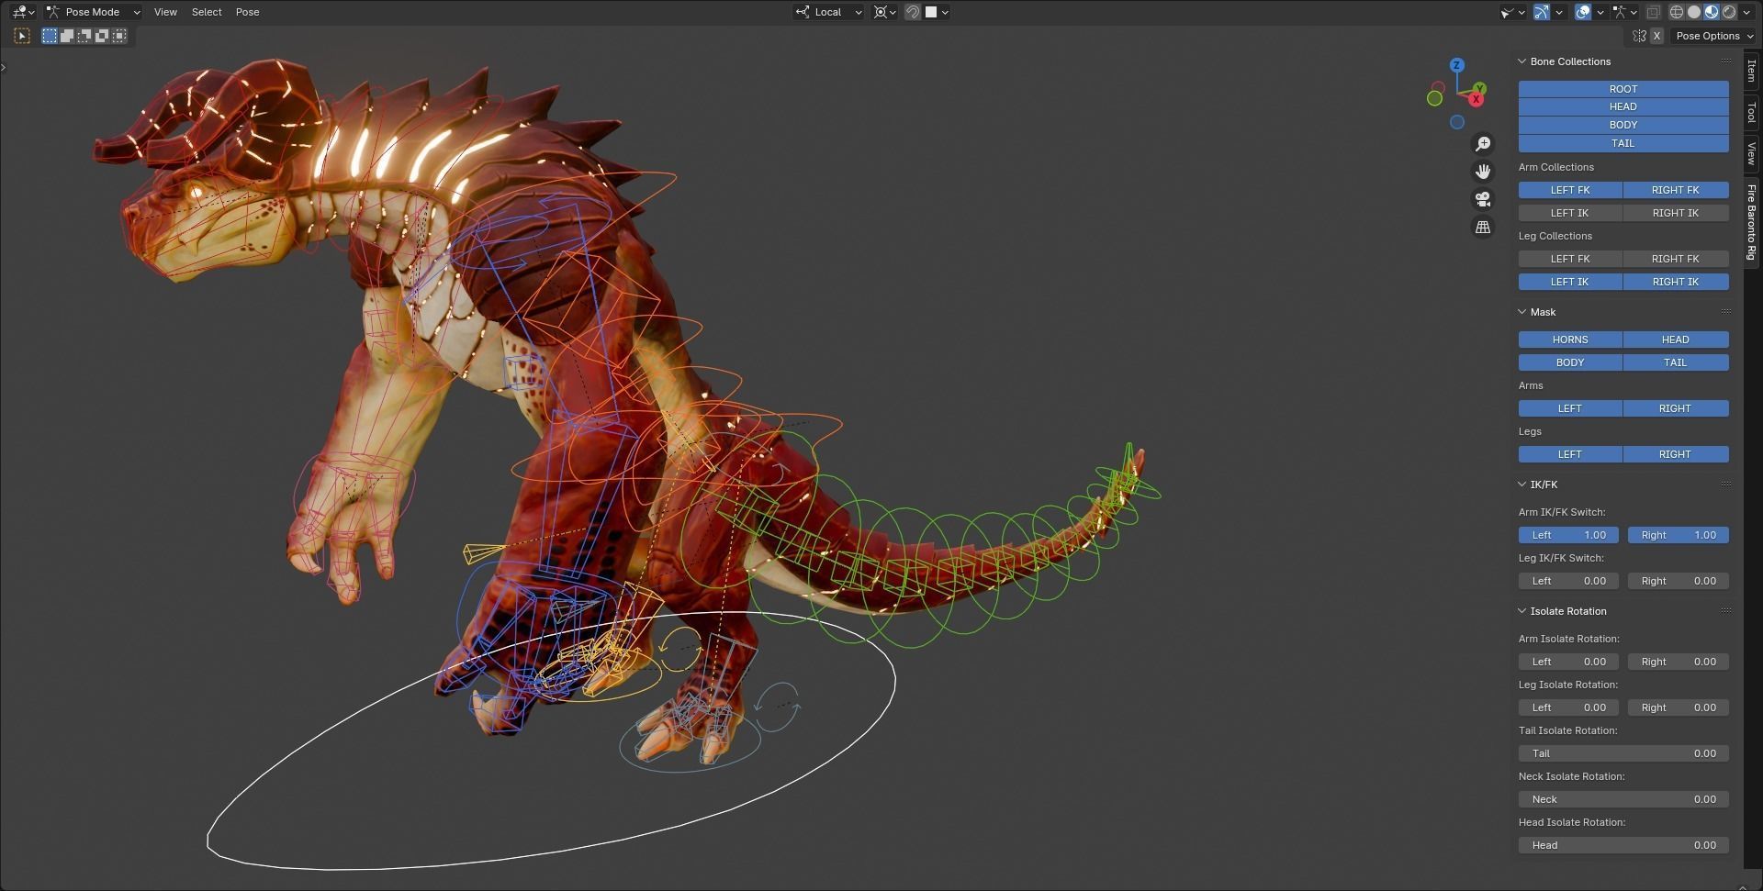1763x891 pixels.
Task: Click the red X axis gizmo handle
Action: click(1477, 99)
